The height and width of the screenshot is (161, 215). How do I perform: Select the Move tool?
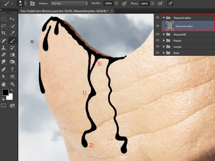click(12, 19)
